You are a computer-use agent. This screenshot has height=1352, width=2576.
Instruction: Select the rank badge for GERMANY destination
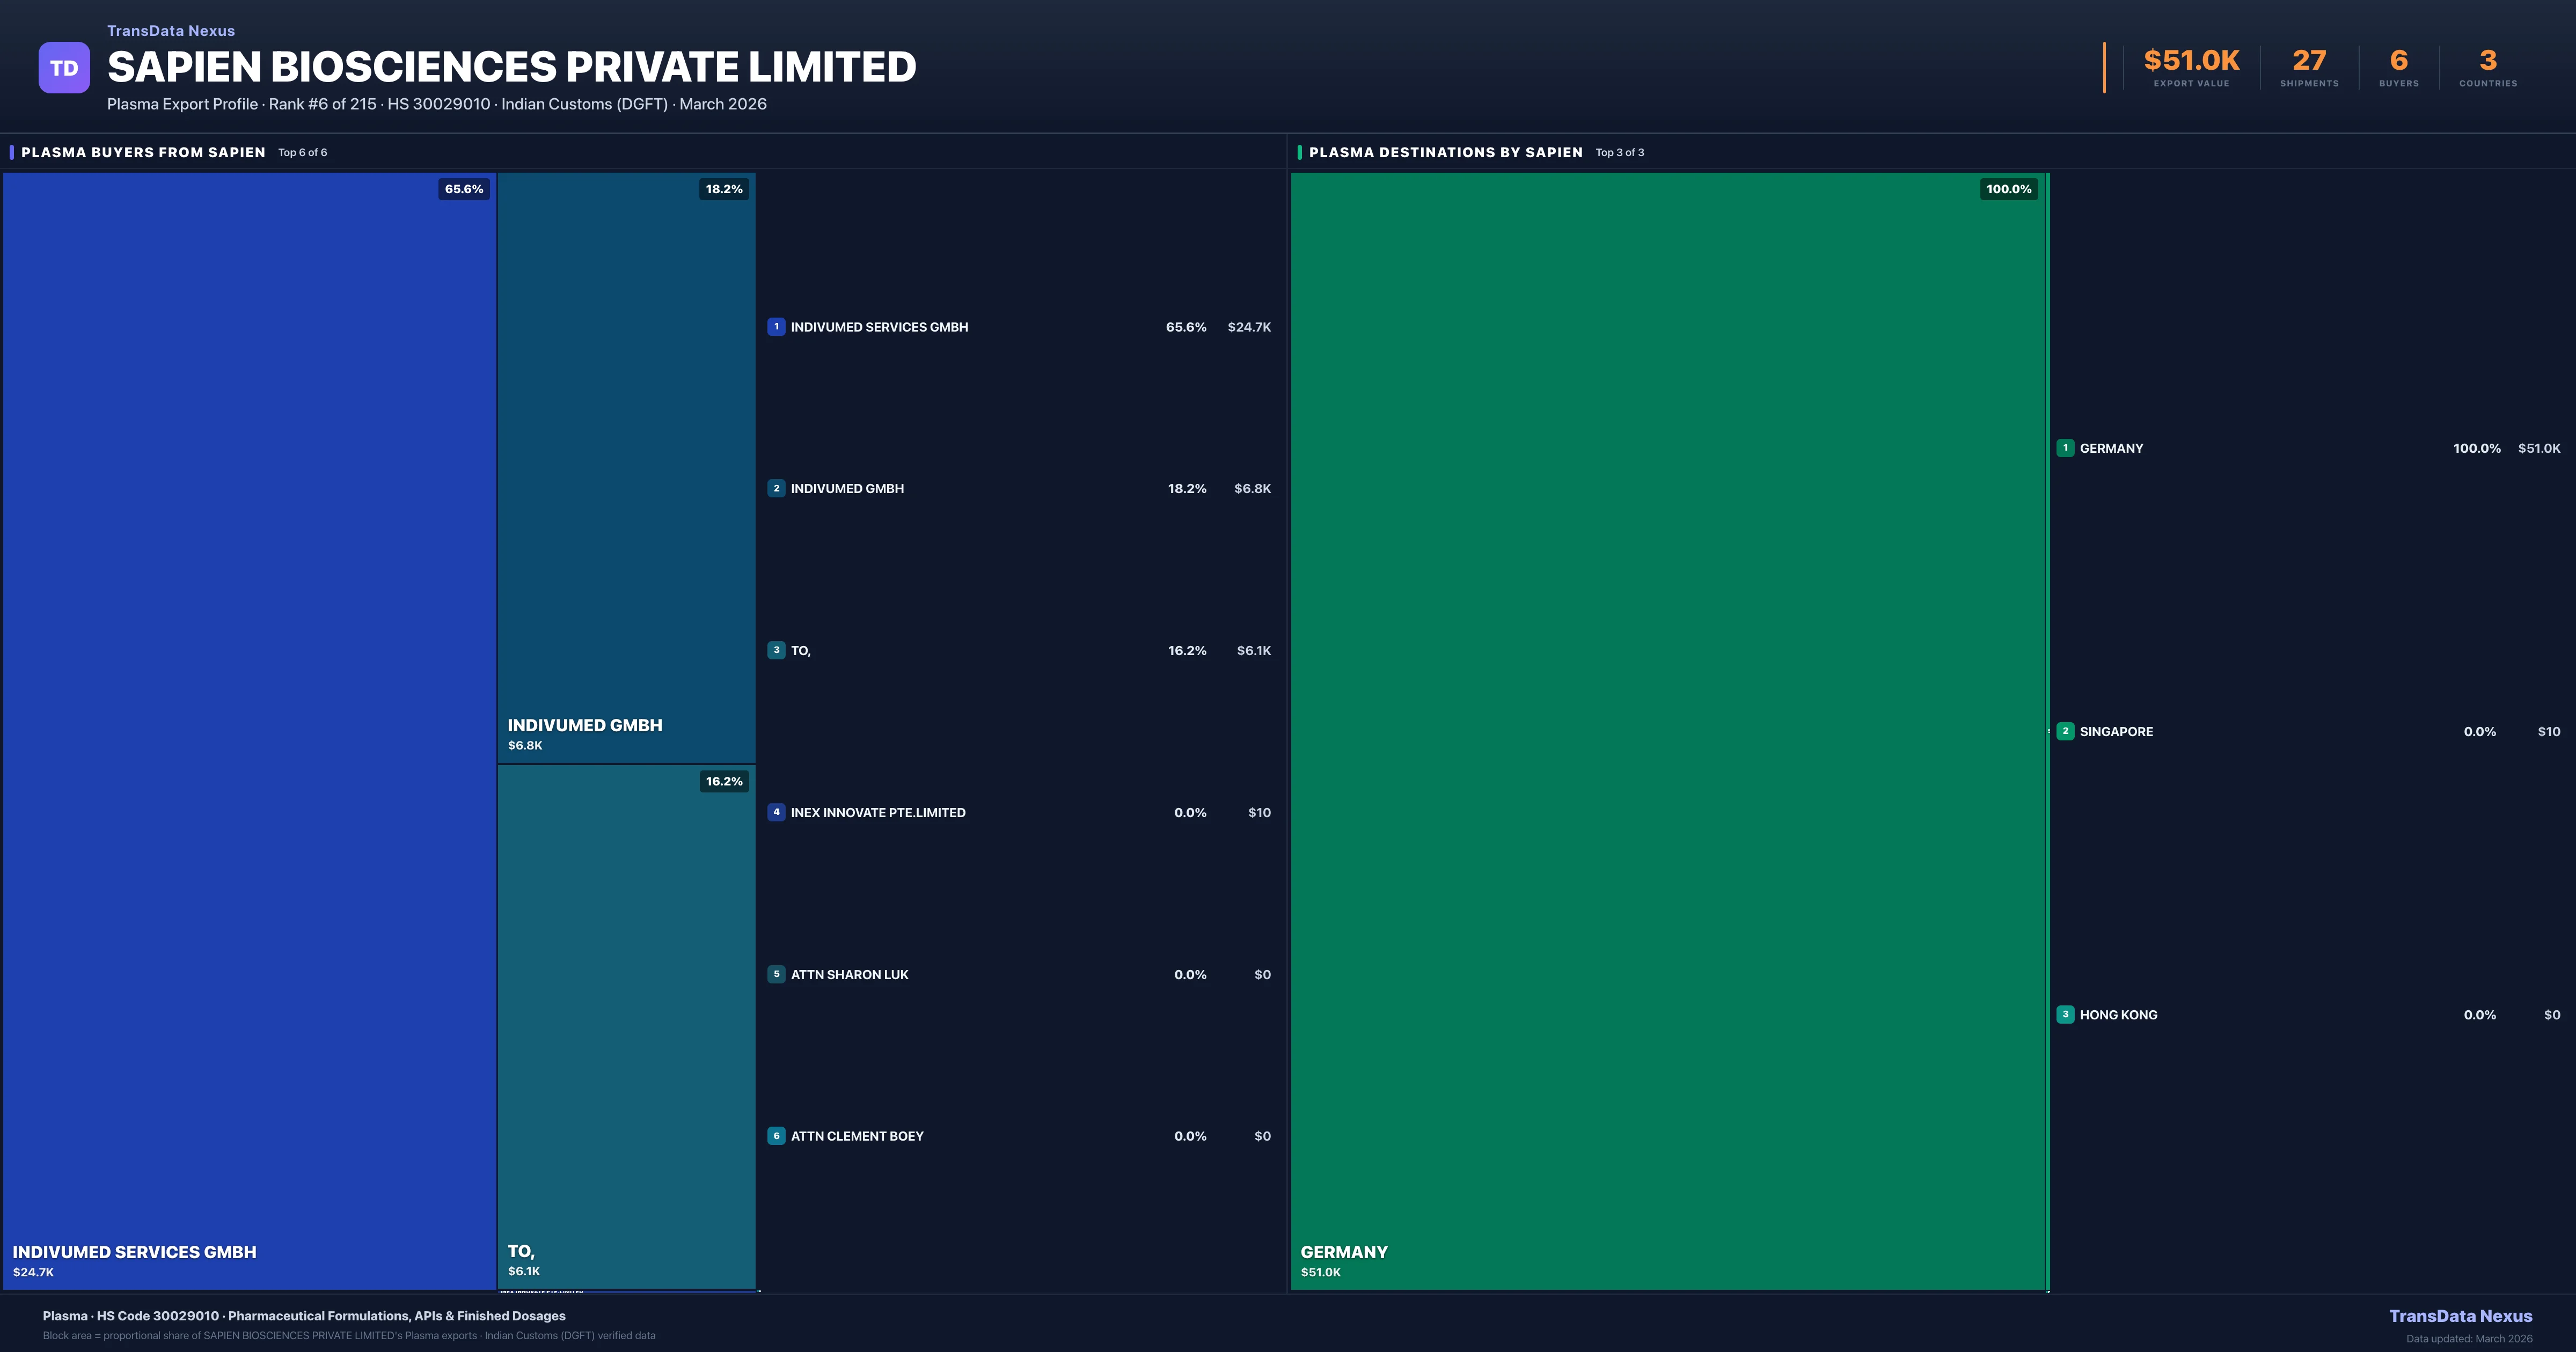(2064, 448)
